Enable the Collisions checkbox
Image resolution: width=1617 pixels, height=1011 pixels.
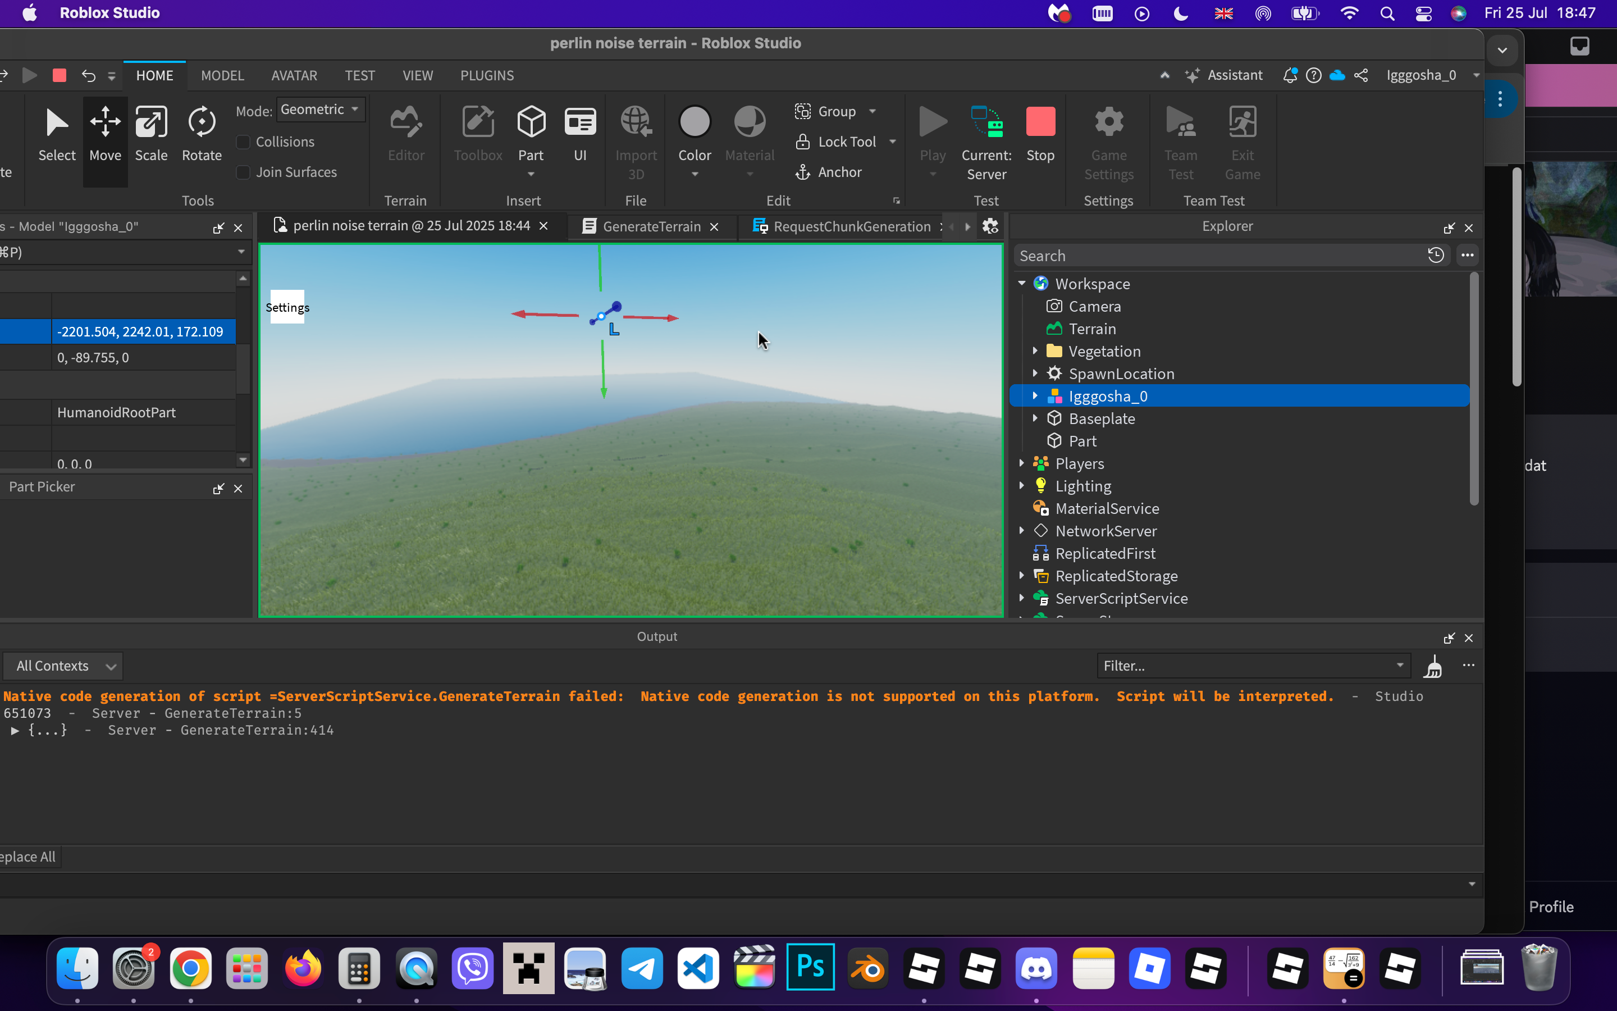[244, 142]
